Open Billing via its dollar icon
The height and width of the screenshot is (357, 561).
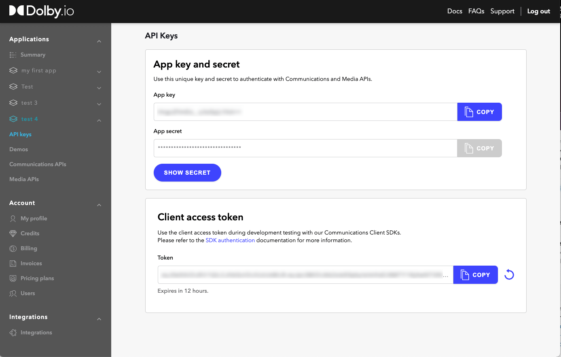(x=13, y=248)
